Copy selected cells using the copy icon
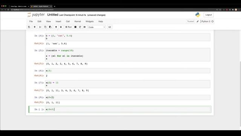The width and height of the screenshot is (241, 136). click(45, 27)
